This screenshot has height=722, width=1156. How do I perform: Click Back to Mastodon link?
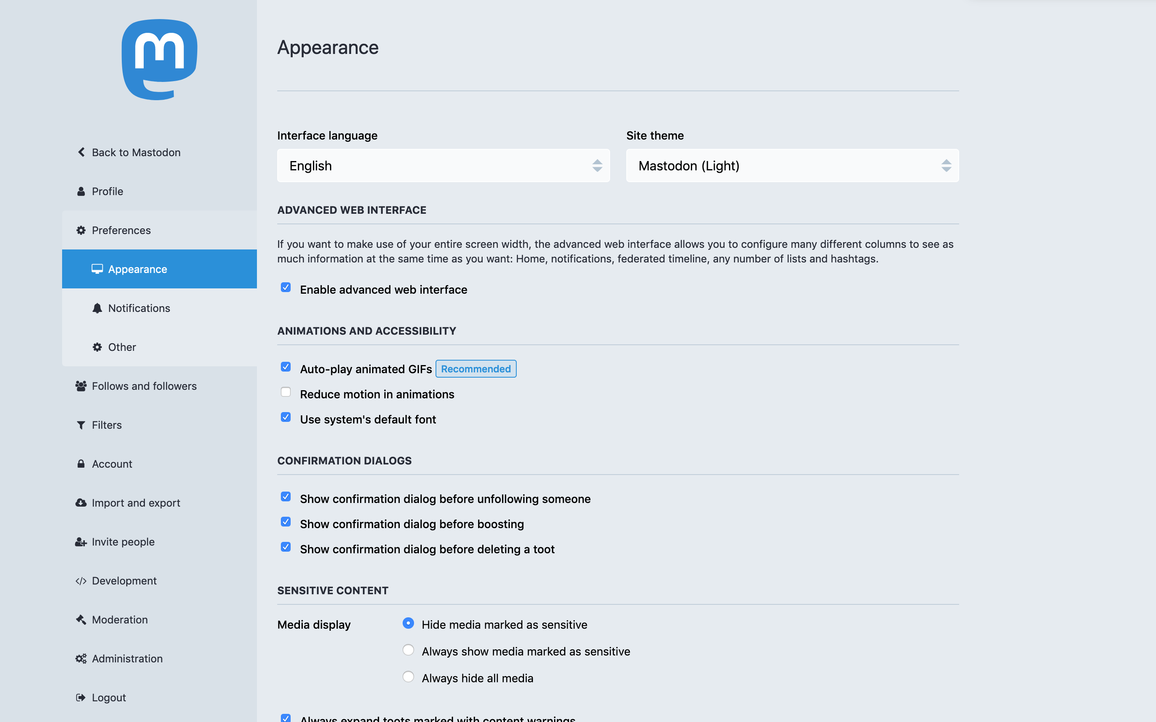[135, 151]
